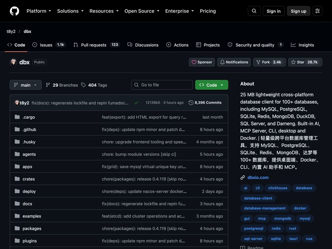
Task: Click the fork icon on Fork button
Action: [258, 62]
